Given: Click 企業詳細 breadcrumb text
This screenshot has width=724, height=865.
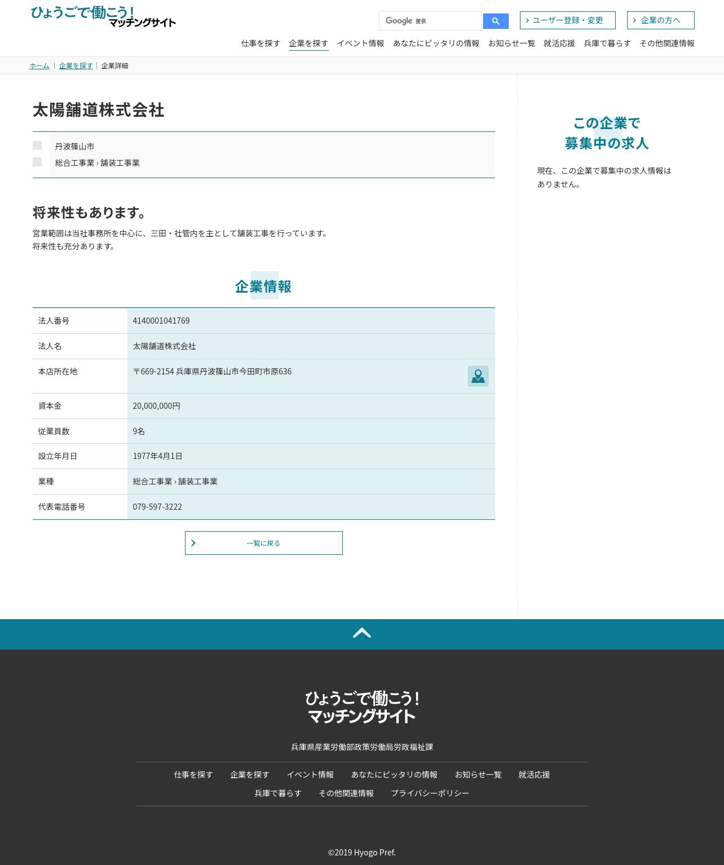Looking at the screenshot, I should click(114, 66).
